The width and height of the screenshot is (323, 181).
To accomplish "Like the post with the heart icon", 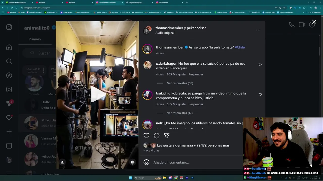I will tap(146, 136).
